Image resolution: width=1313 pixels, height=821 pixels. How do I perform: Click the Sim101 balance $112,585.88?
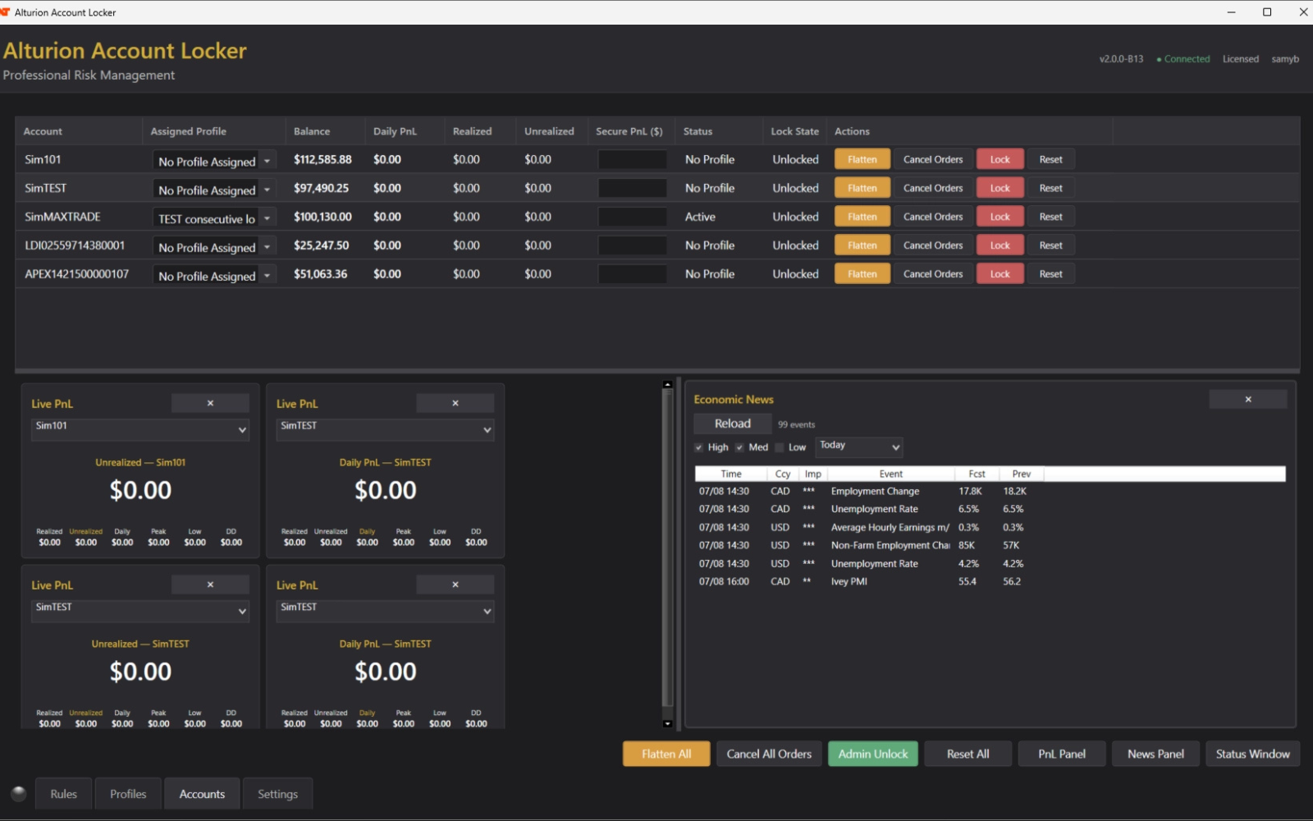(323, 159)
